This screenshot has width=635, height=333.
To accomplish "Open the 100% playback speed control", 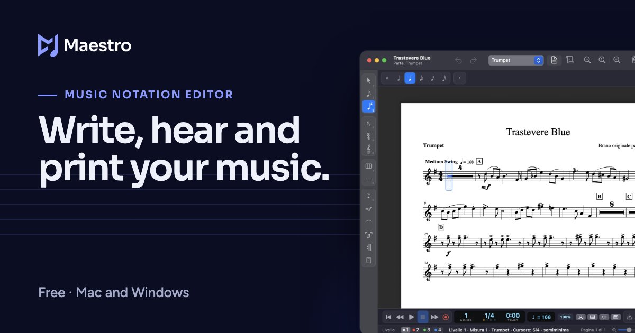I will click(566, 317).
